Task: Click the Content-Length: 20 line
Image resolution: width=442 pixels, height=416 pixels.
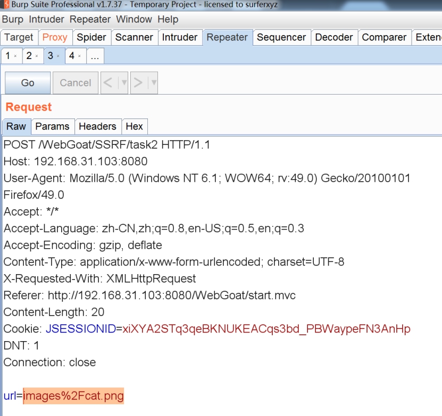Action: coord(54,312)
